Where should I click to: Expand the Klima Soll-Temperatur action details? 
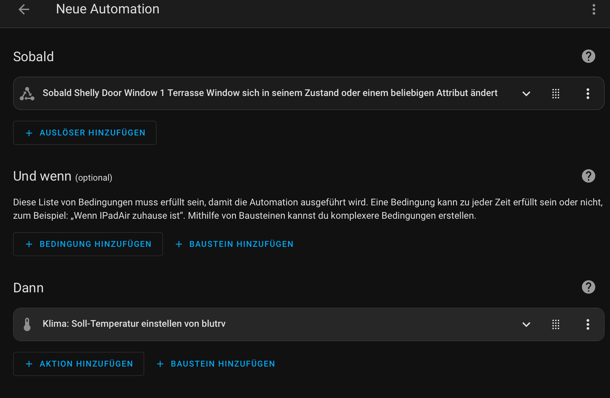click(526, 324)
